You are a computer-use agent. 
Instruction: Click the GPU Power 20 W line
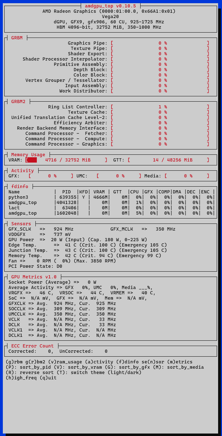click(x=78, y=239)
